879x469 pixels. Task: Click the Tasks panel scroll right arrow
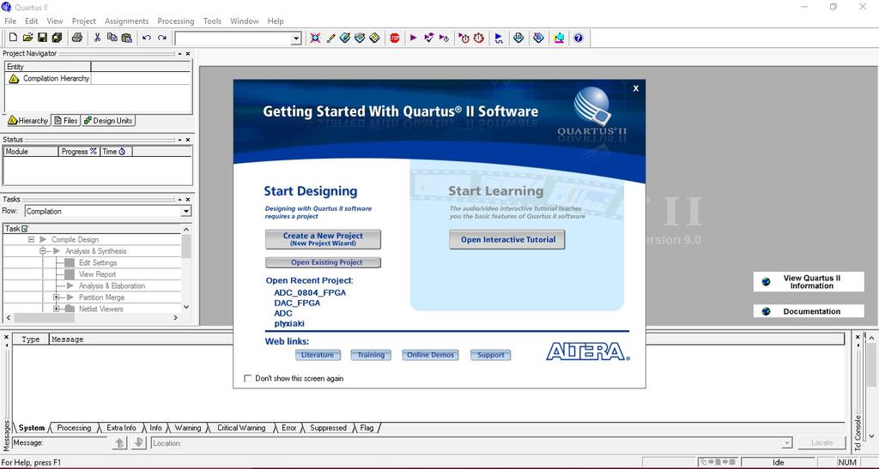[175, 317]
